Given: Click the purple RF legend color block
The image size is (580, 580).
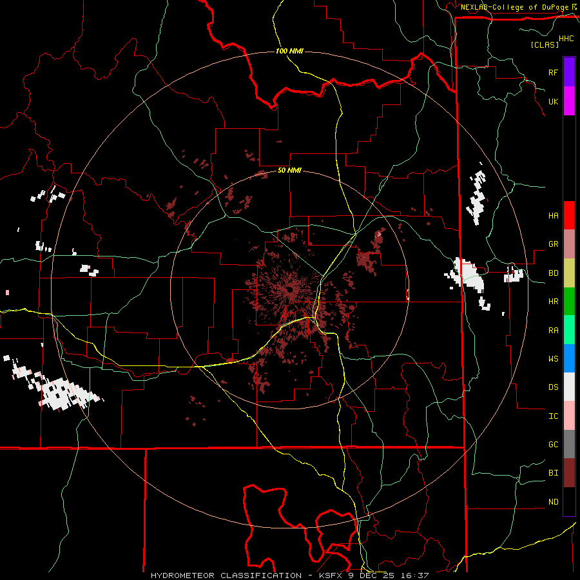Looking at the screenshot, I should point(569,72).
